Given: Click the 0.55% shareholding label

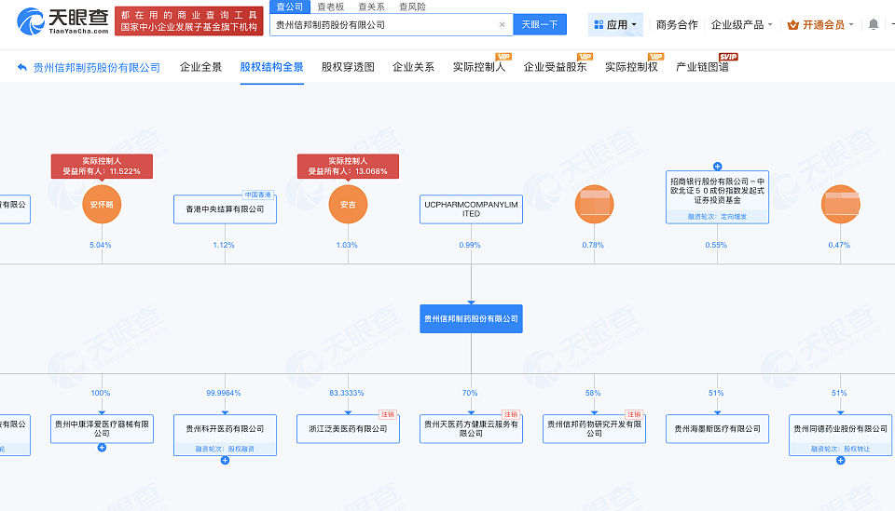Looking at the screenshot, I should [716, 245].
